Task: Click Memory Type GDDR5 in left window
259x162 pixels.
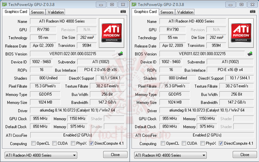Action: (x=45, y=94)
